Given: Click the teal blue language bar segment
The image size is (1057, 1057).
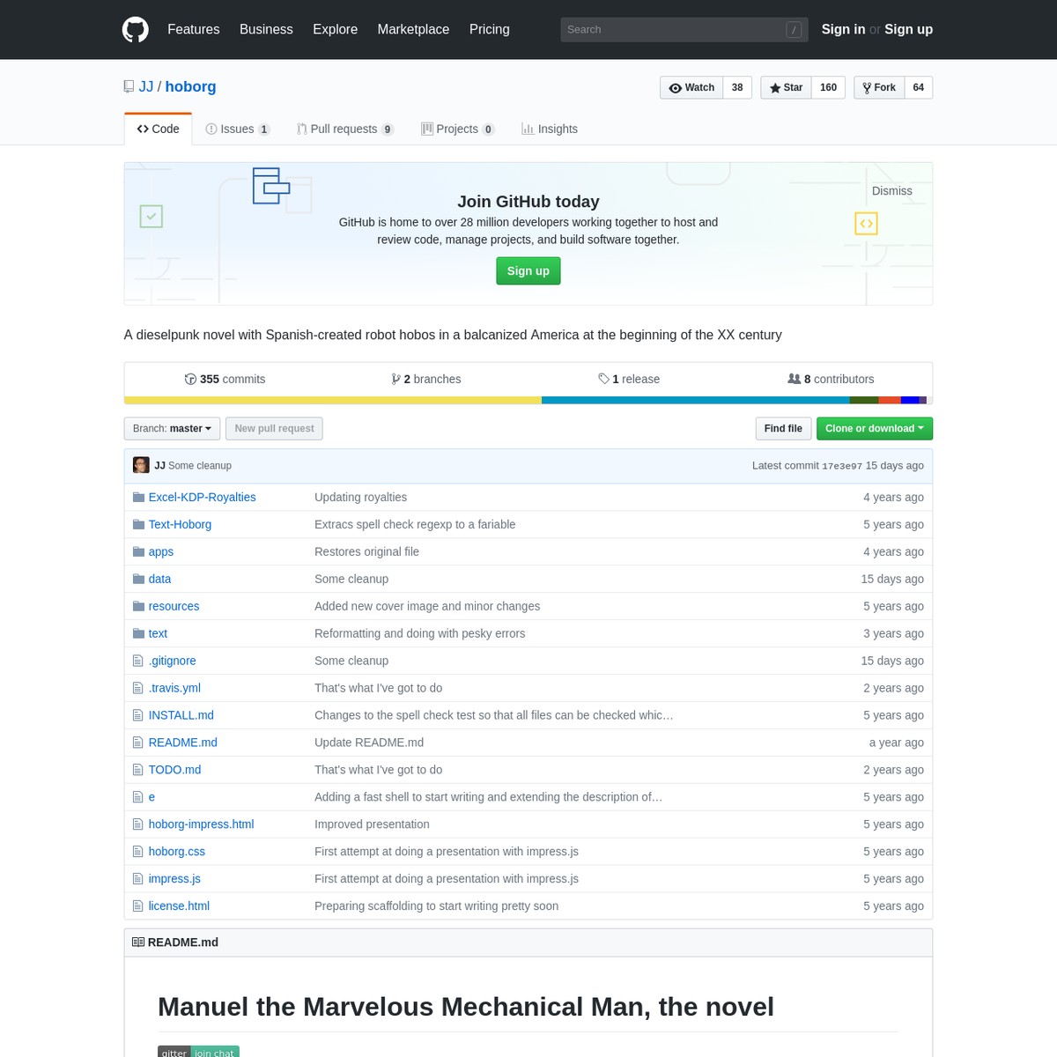Looking at the screenshot, I should pos(696,400).
